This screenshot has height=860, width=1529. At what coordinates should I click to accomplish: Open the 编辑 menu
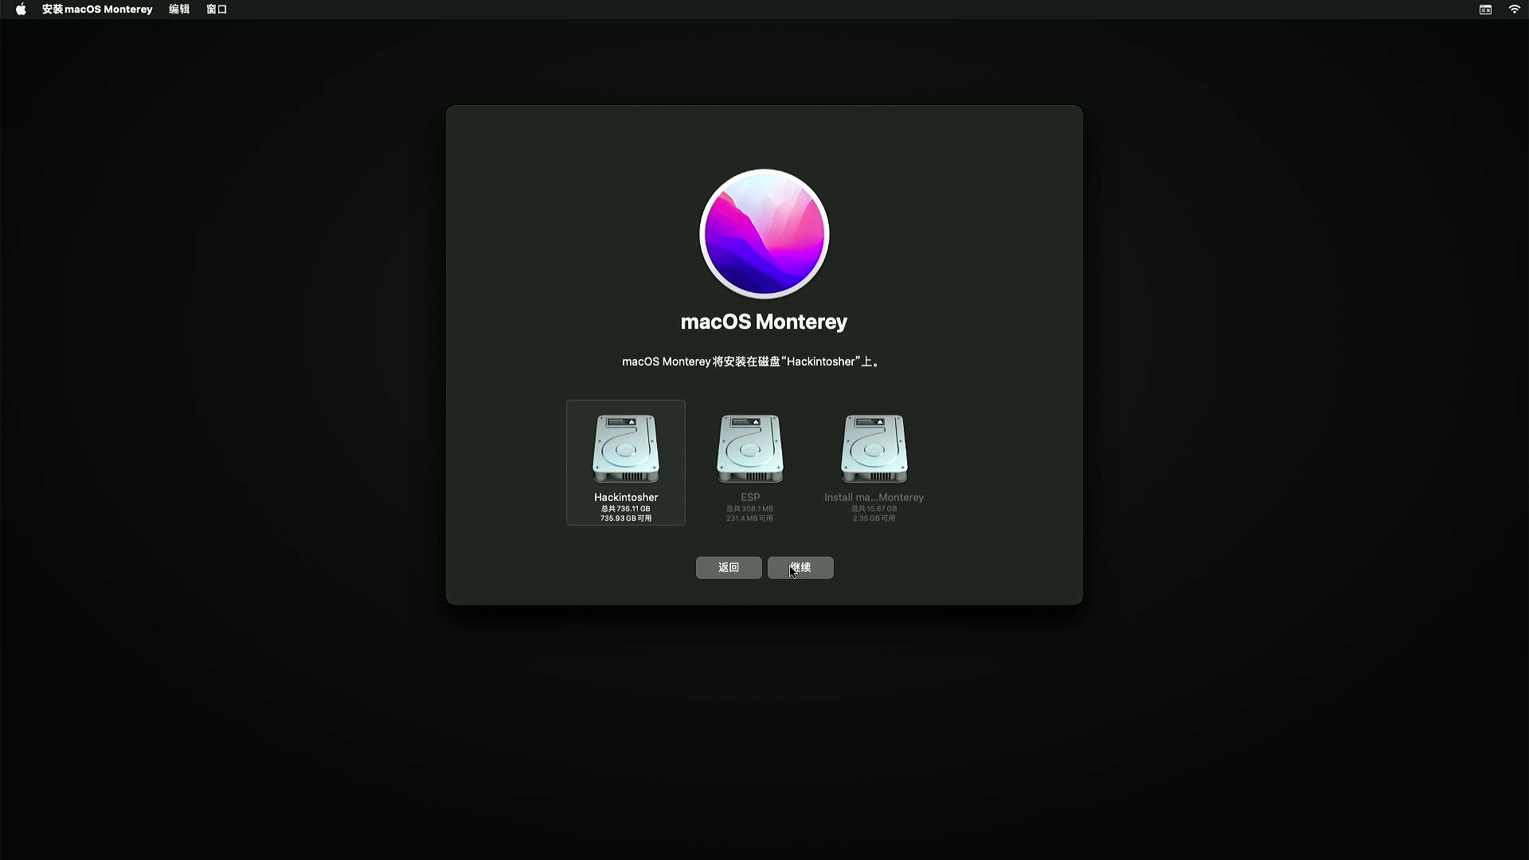(x=179, y=10)
